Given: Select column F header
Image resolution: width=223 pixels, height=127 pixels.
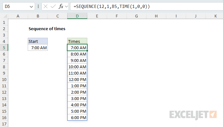Looking at the screenshot, I should [117, 16].
